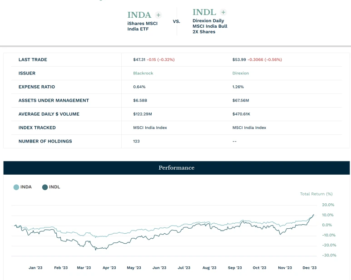Click the INDA last trade price $47.31
The height and width of the screenshot is (280, 351).
pyautogui.click(x=139, y=59)
